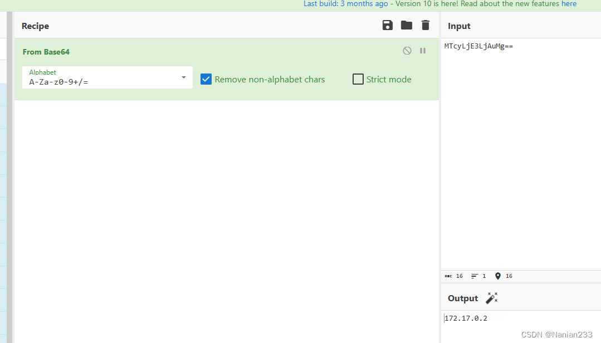Select the From Base64 operation title

coord(46,52)
